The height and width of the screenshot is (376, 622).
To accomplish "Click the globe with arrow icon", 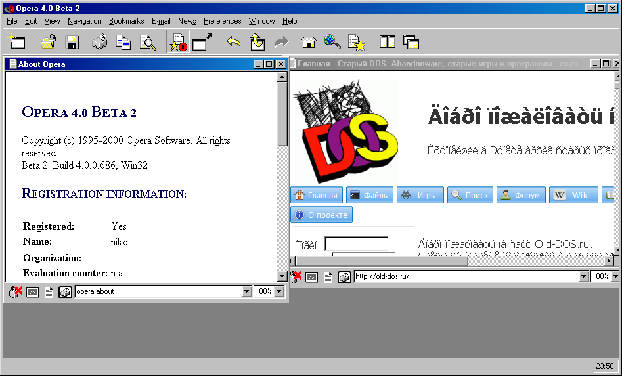I will pyautogui.click(x=332, y=41).
